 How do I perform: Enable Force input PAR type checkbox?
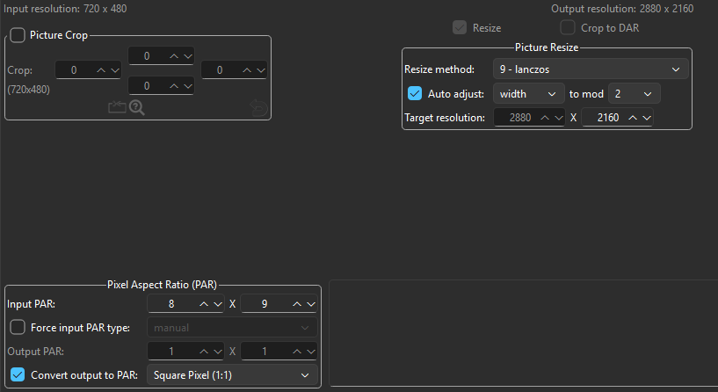18,328
